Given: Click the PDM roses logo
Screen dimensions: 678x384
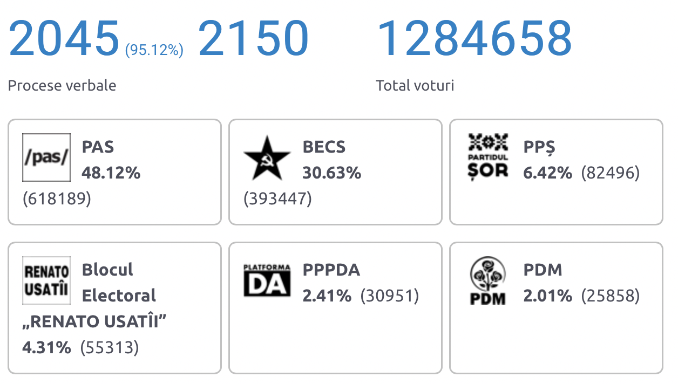Looking at the screenshot, I should (488, 280).
